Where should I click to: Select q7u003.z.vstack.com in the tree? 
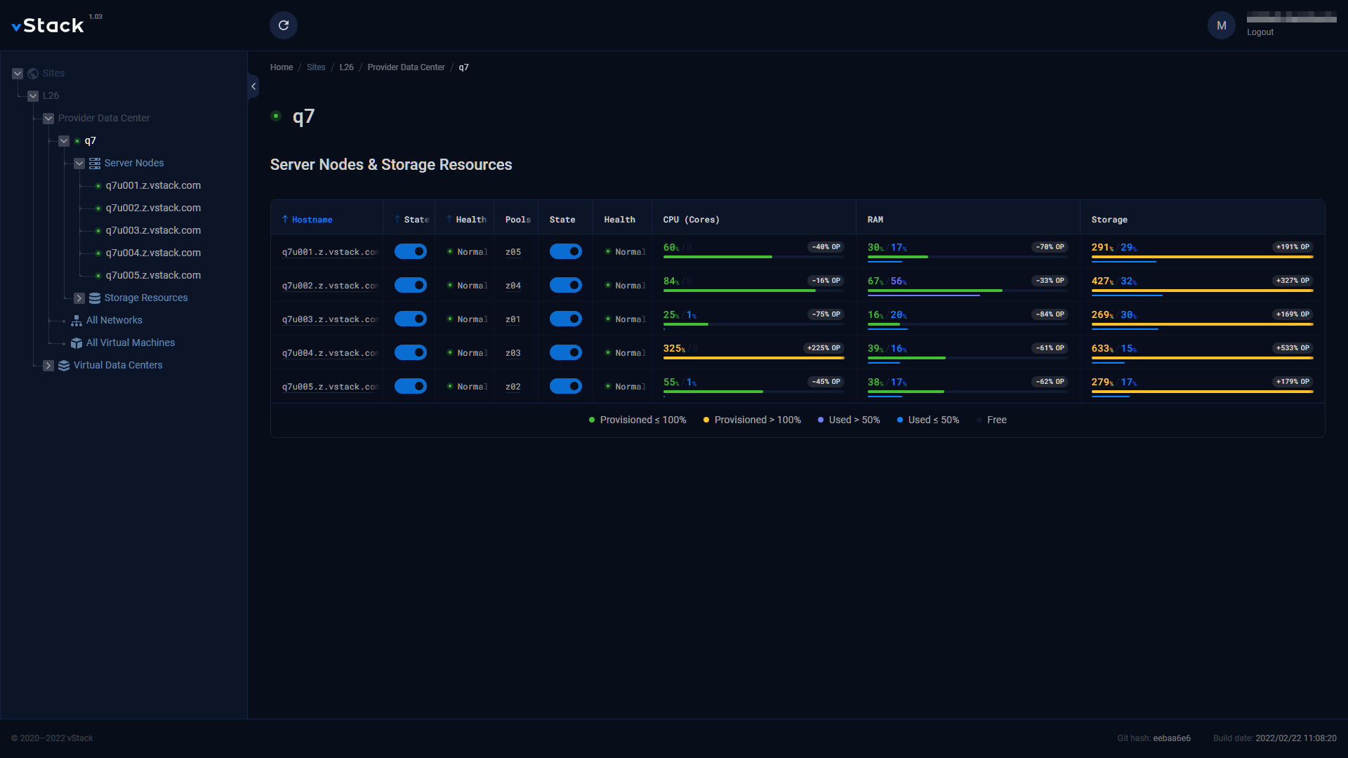(x=153, y=230)
